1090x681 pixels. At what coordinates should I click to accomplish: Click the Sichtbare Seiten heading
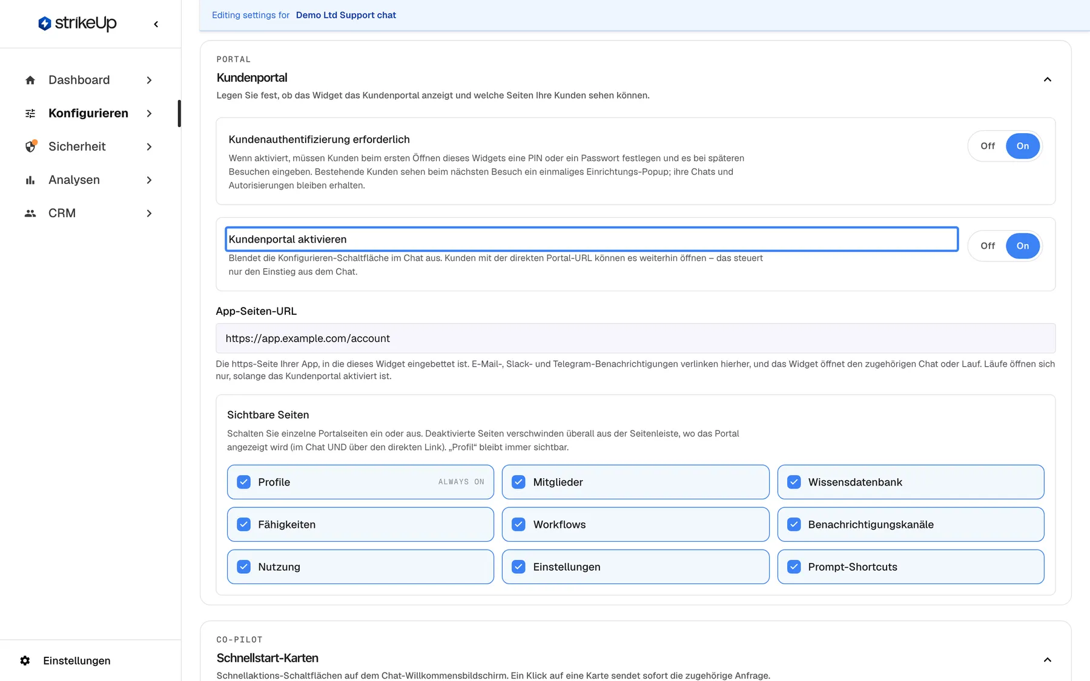click(x=268, y=415)
